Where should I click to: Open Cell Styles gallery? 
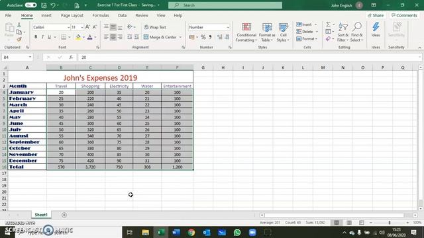coord(283,32)
